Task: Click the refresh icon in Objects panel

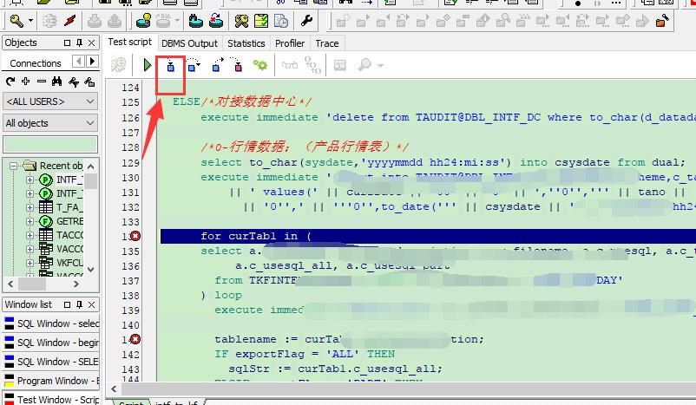Action: coord(10,82)
